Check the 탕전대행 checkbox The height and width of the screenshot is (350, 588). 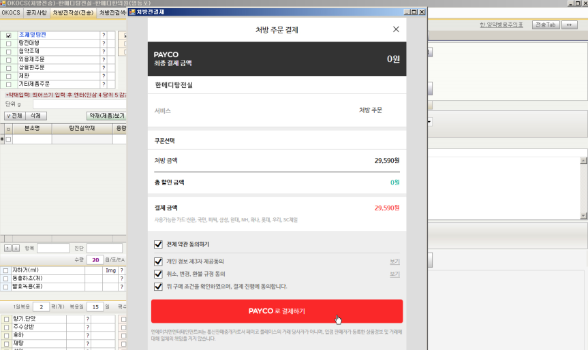coord(9,44)
